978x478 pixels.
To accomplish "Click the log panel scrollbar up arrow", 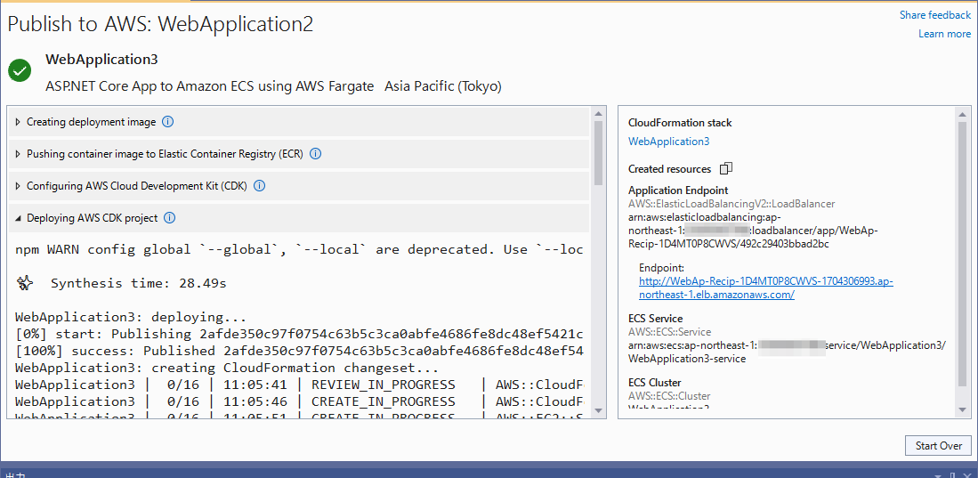I will point(599,114).
